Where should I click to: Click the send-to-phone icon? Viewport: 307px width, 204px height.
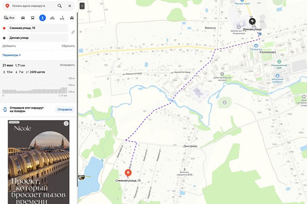(x=5, y=109)
